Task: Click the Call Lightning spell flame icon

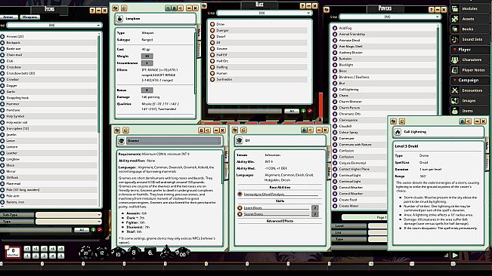Action: point(398,132)
